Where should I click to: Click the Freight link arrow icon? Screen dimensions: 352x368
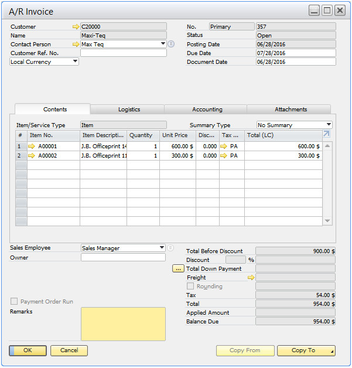coord(251,278)
